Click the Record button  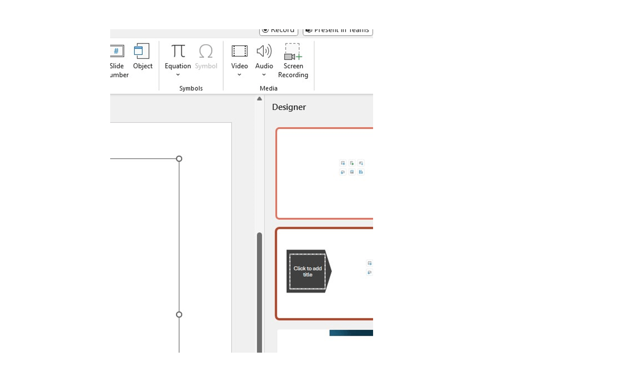click(x=279, y=31)
